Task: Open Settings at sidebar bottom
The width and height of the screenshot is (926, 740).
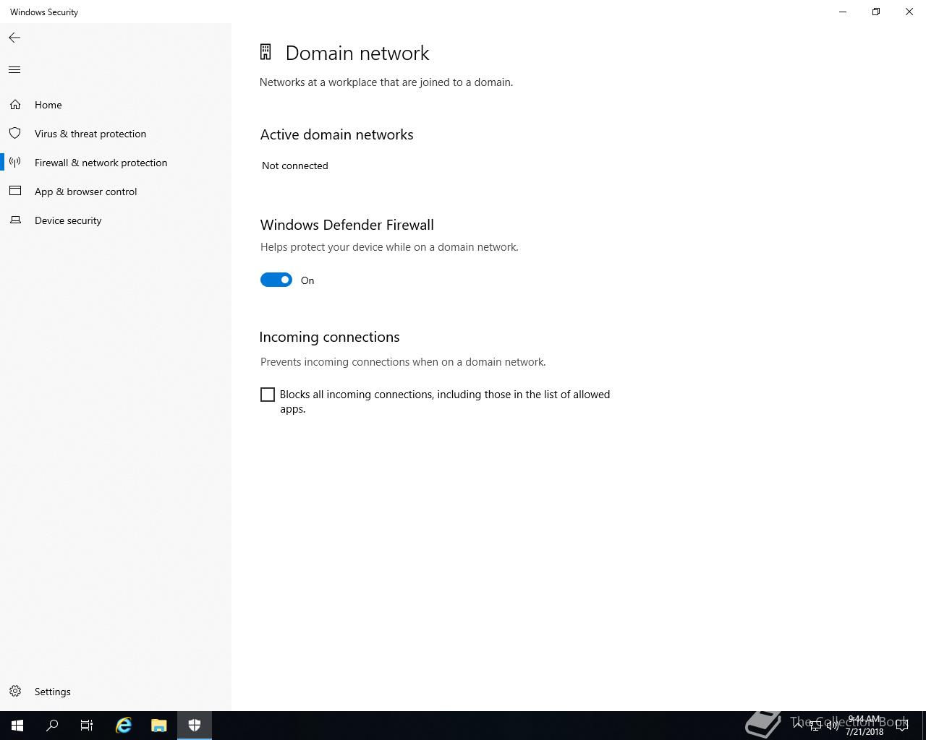Action: point(116,692)
